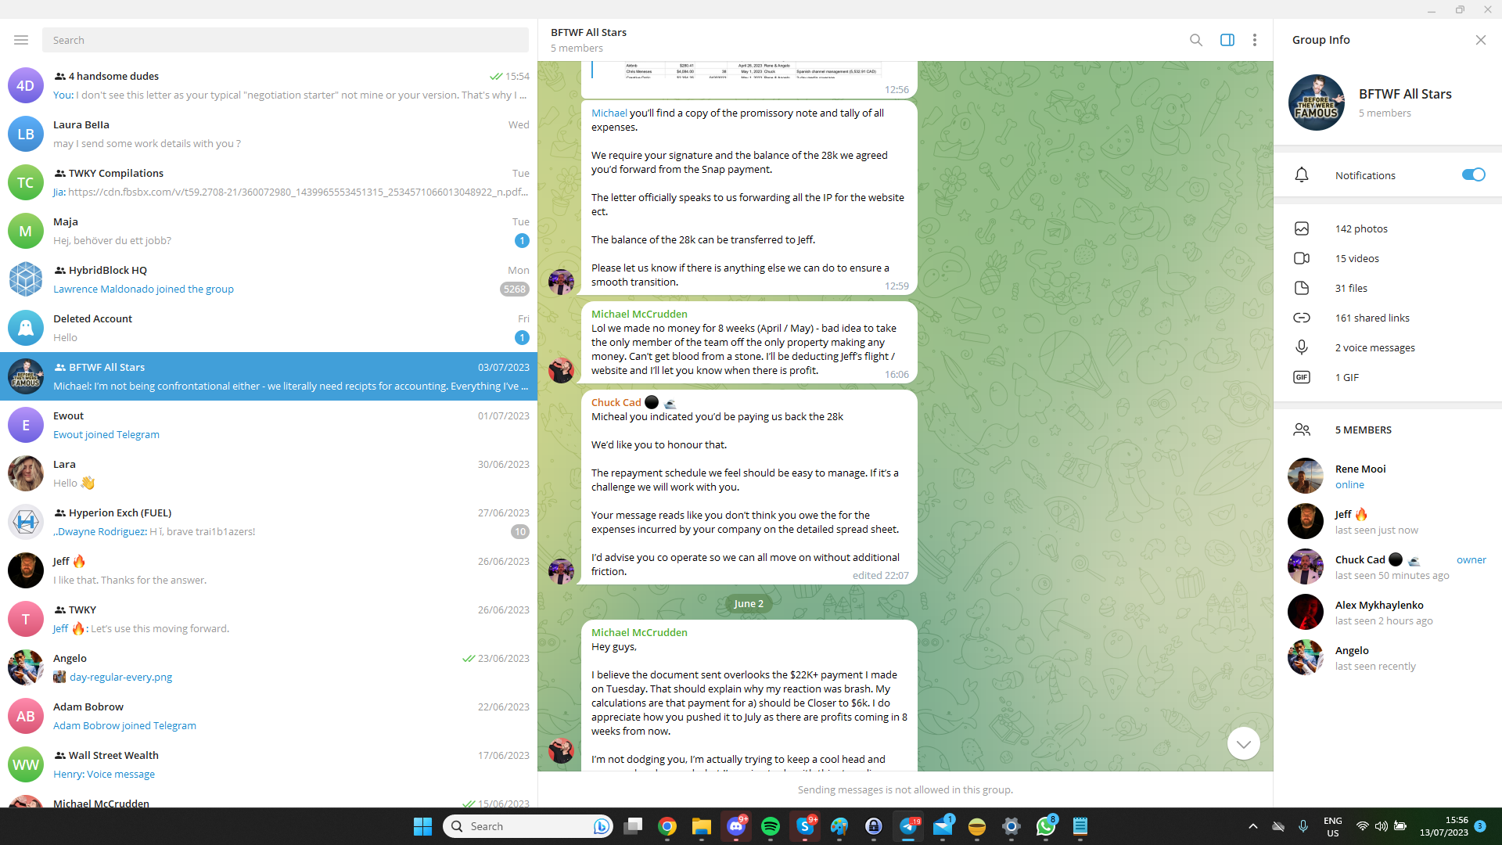Toggle the group Notifications switch

1473,175
